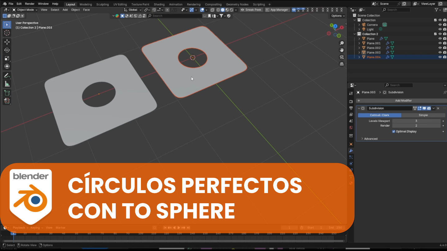This screenshot has width=447, height=251.
Task: Expand the Camera outliner entry
Action: (359, 25)
